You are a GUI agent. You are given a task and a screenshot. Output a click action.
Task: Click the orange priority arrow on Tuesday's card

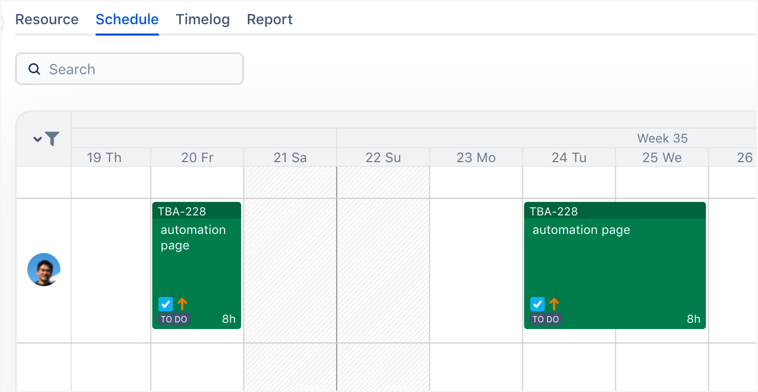554,304
